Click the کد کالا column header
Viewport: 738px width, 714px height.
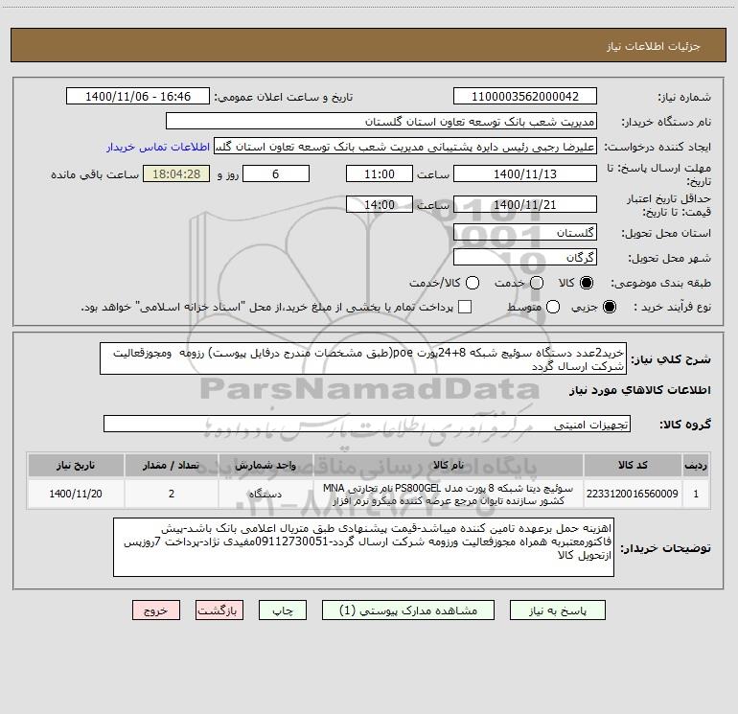click(x=633, y=465)
